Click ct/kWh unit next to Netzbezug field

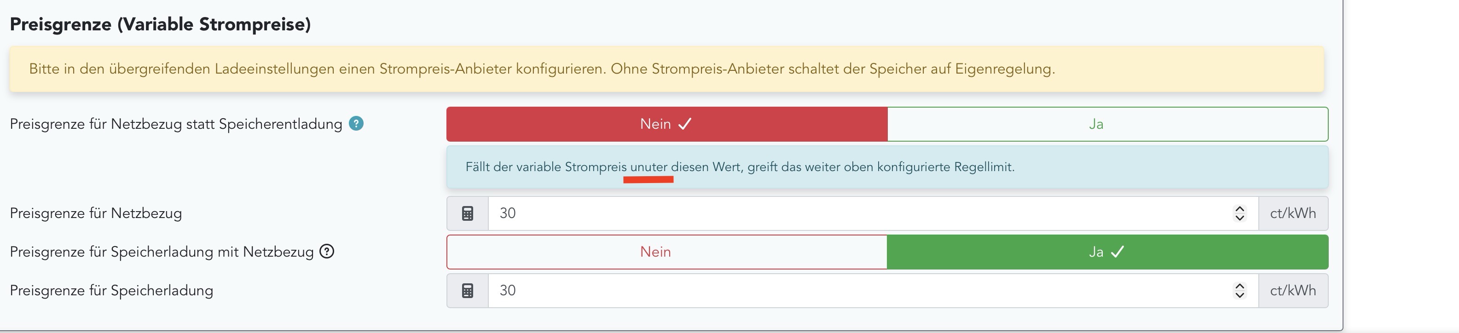[x=1292, y=213]
